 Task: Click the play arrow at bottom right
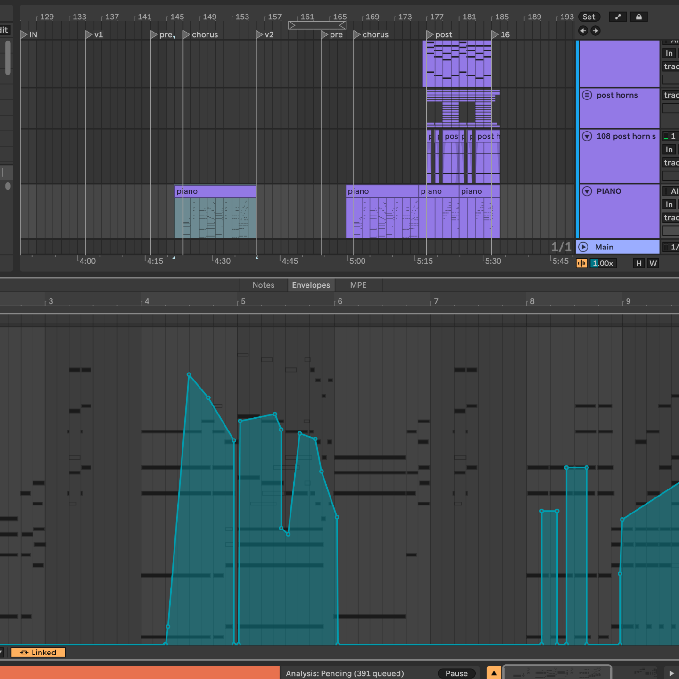coord(671,673)
